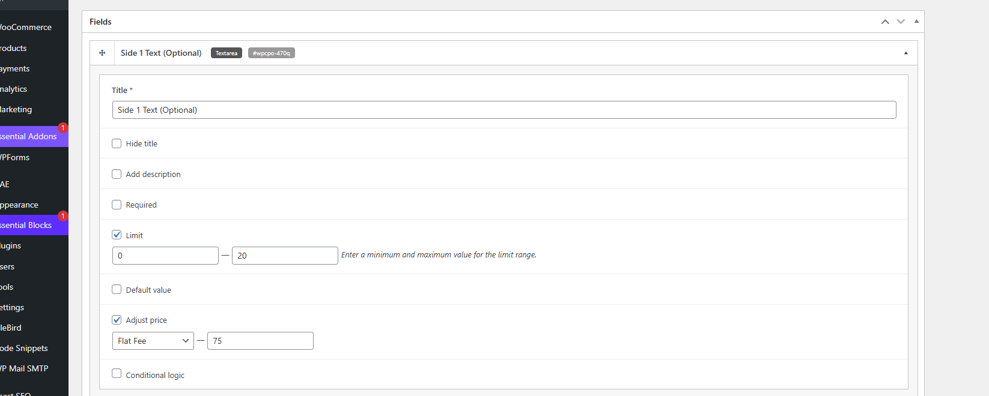Mark the field as Required

pyautogui.click(x=117, y=205)
